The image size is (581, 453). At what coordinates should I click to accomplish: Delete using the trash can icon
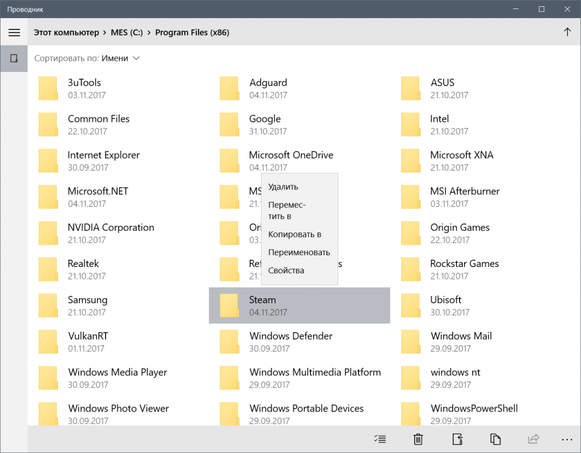tap(418, 439)
